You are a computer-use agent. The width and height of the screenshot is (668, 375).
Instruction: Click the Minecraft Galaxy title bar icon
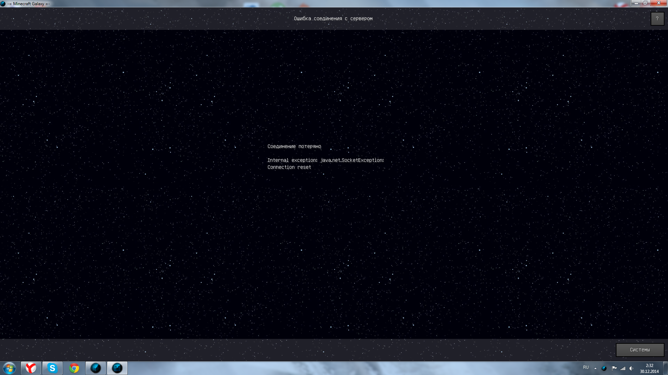coord(3,3)
